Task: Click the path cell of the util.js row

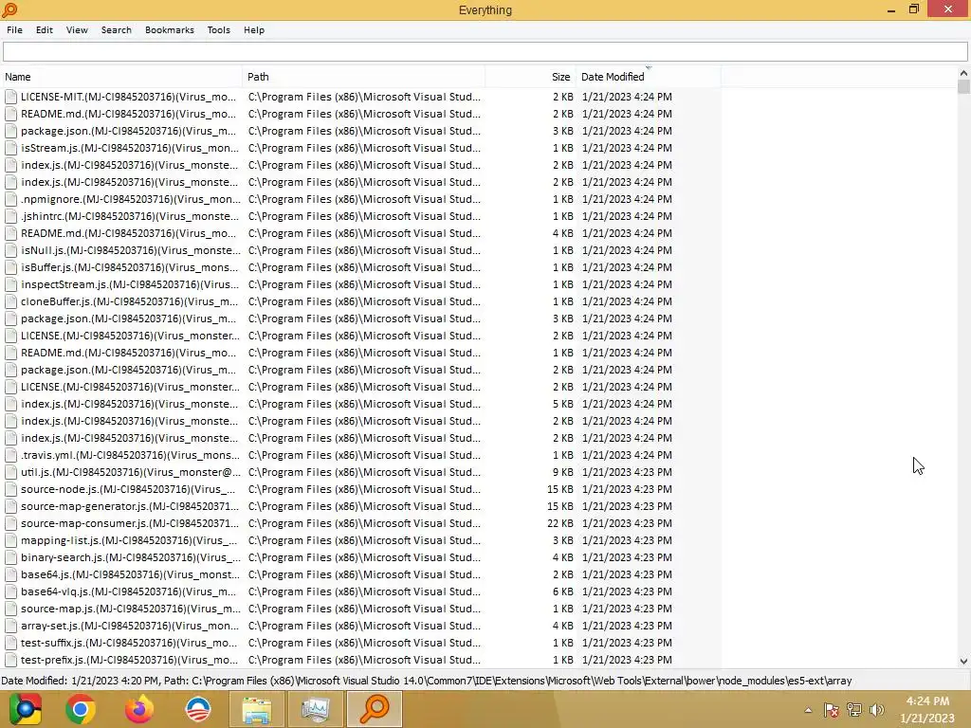Action: pyautogui.click(x=364, y=472)
